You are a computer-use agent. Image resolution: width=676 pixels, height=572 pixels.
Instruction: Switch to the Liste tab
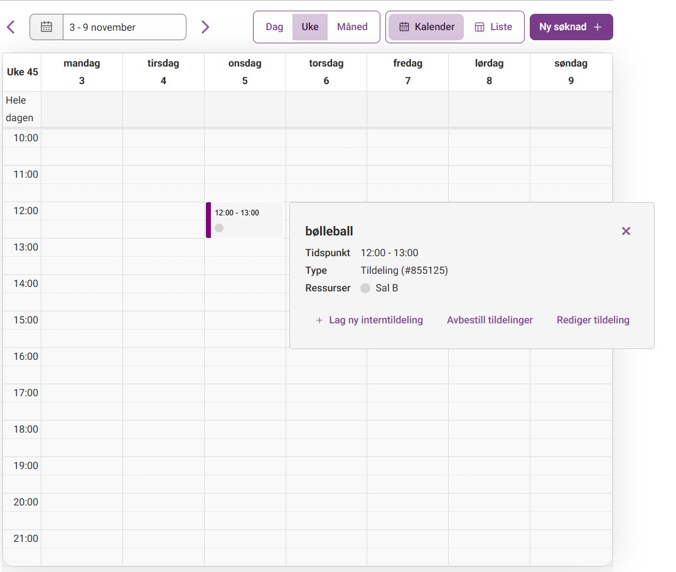[493, 27]
